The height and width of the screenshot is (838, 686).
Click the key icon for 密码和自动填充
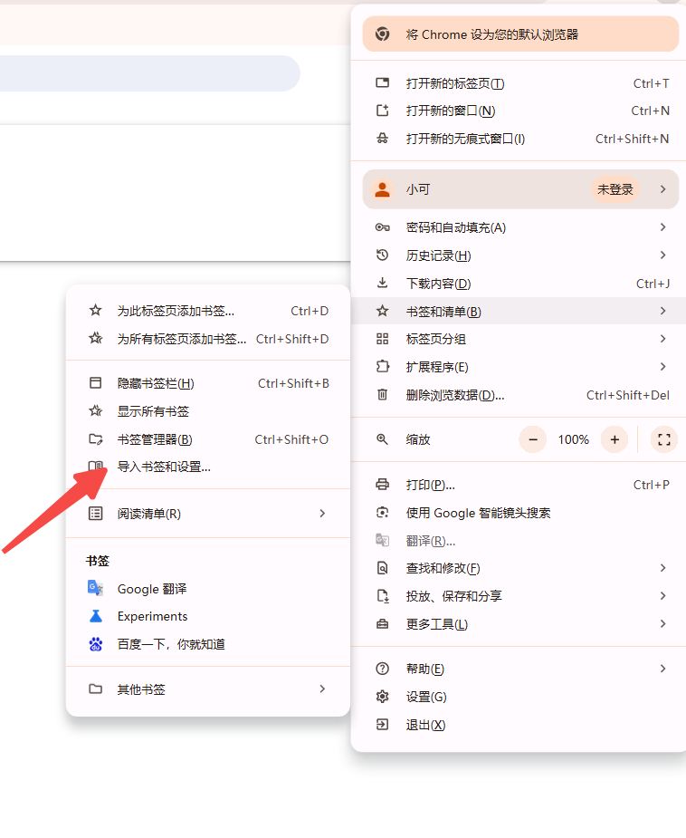[x=382, y=227]
